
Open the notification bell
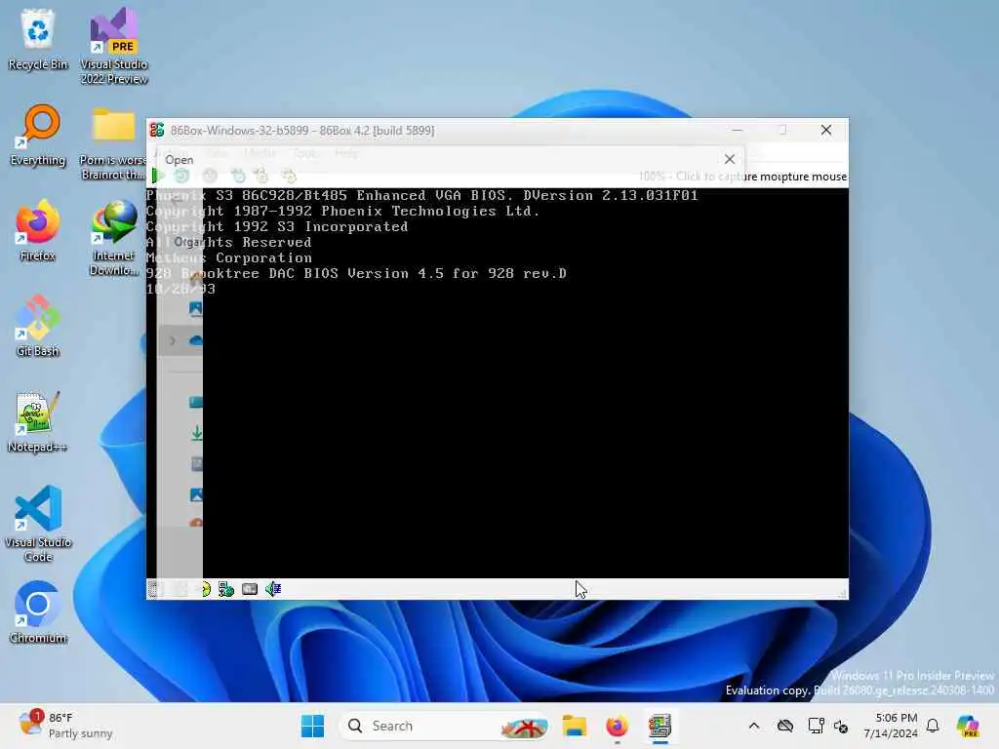coord(933,726)
